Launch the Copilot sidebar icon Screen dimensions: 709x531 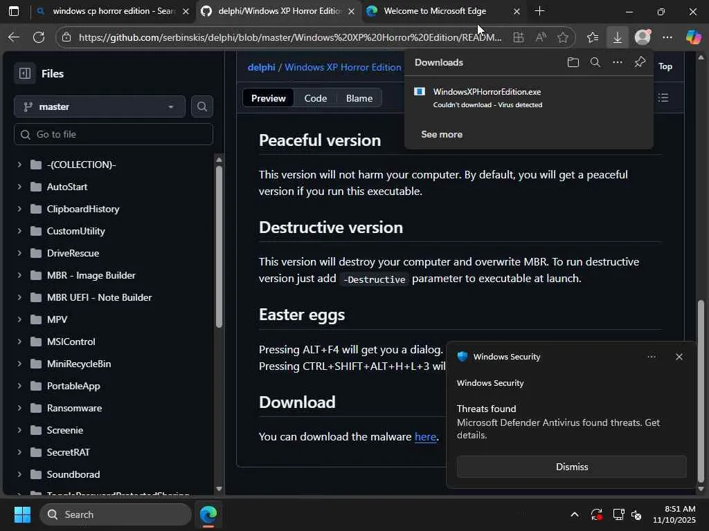click(x=693, y=37)
